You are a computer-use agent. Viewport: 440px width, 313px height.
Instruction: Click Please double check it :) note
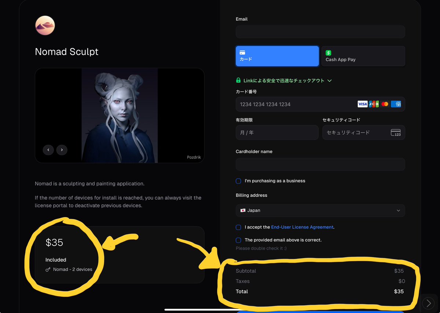pos(261,249)
